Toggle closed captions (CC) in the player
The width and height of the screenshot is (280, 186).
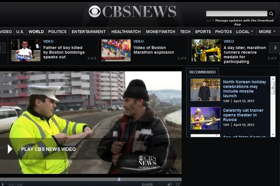click(x=161, y=184)
